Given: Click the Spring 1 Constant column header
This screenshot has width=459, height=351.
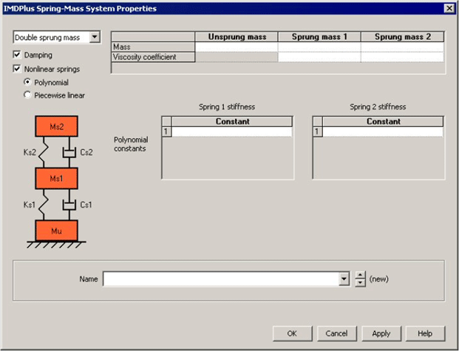Looking at the screenshot, I should coord(232,121).
